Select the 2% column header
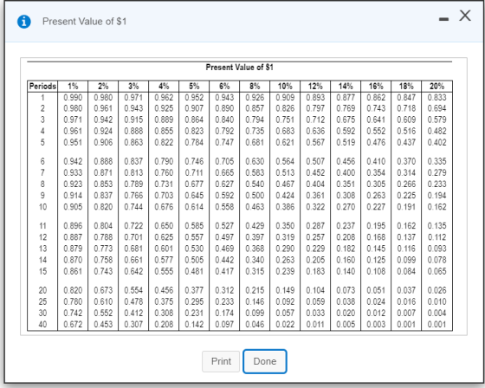The width and height of the screenshot is (485, 388). click(x=103, y=87)
